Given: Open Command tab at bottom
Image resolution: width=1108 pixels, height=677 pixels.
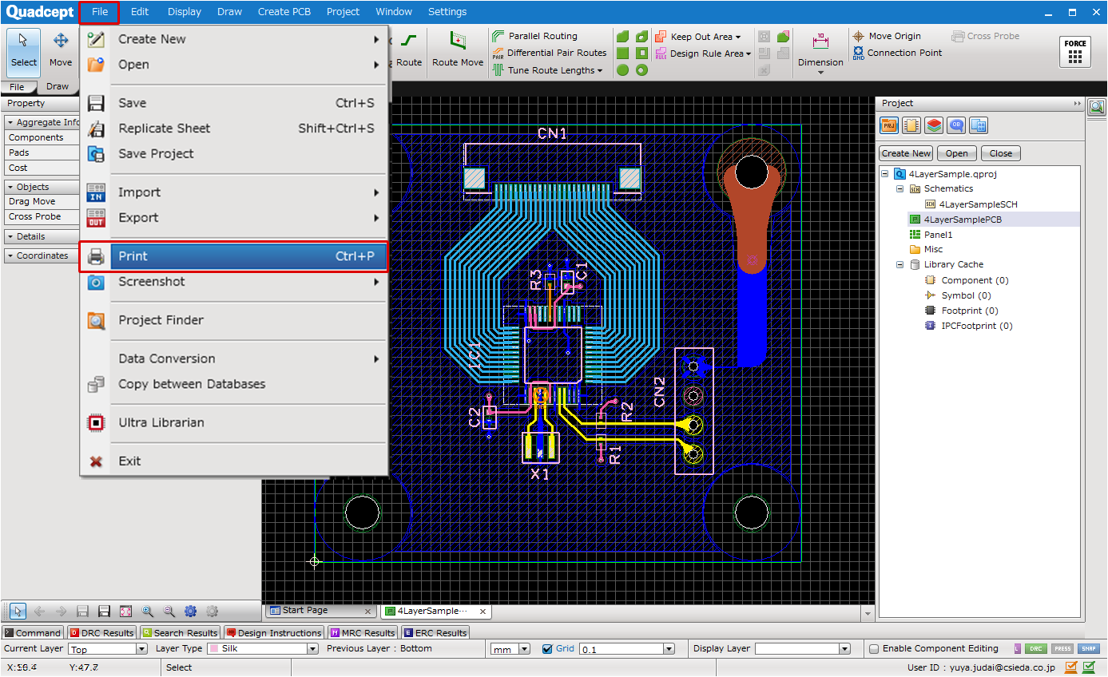Looking at the screenshot, I should tap(33, 633).
